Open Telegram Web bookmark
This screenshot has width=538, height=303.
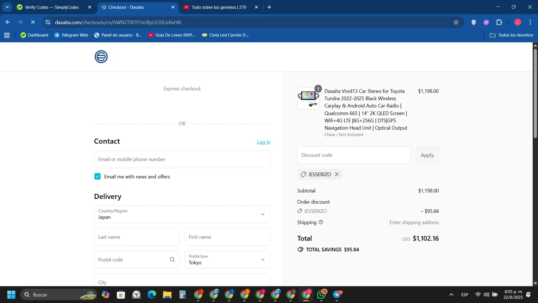point(71,35)
